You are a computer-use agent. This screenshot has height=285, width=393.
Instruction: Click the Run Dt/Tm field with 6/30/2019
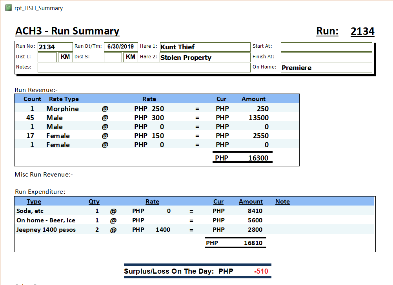(x=120, y=47)
